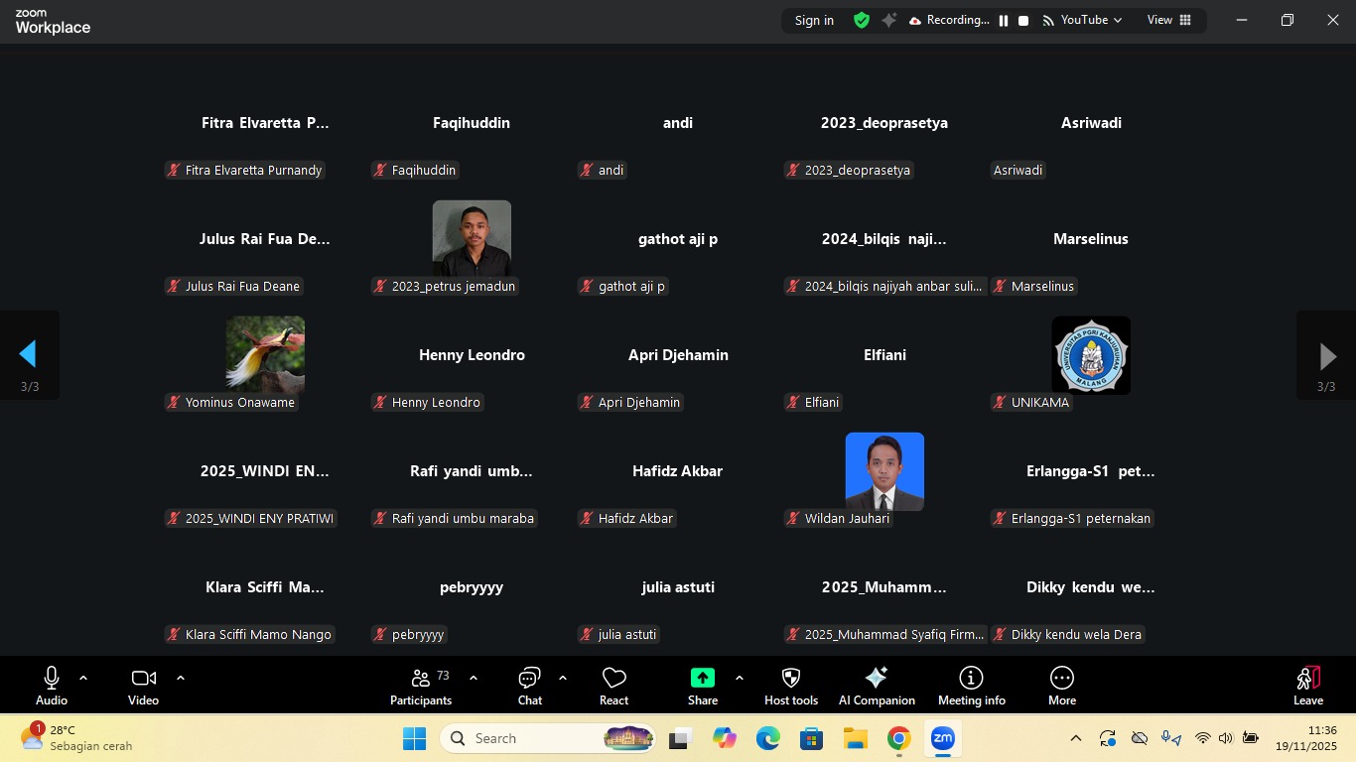Screen dimensions: 1356x762
Task: Expand audio options arrow next to Audio
Action: 83,678
